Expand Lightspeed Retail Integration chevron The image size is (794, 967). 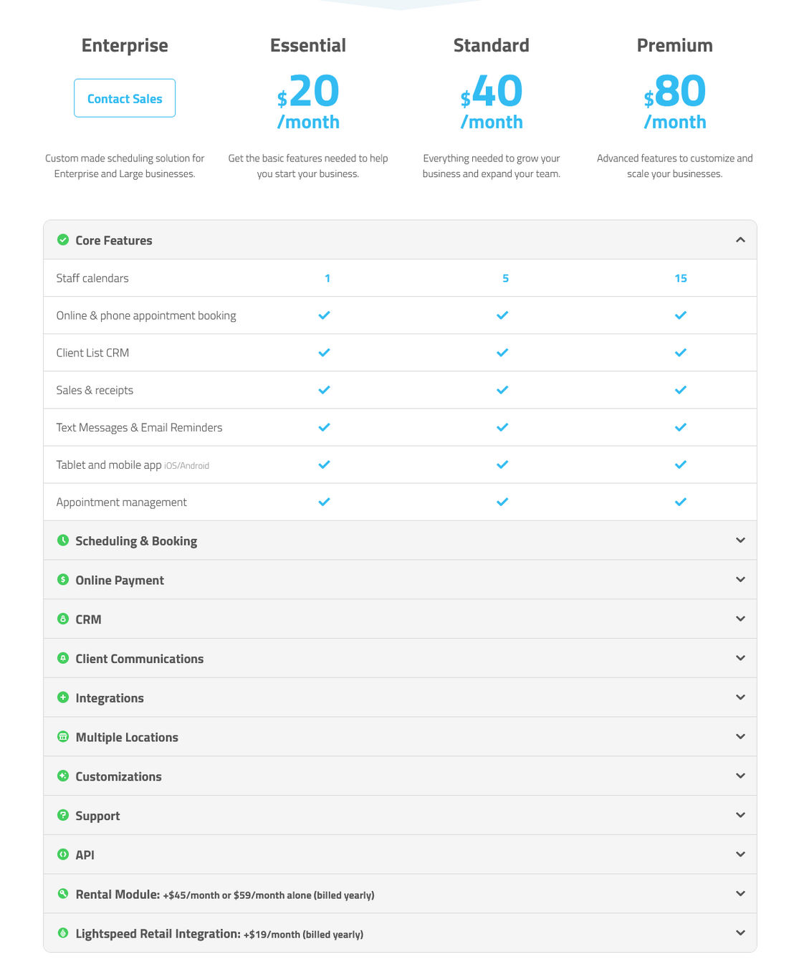tap(740, 933)
